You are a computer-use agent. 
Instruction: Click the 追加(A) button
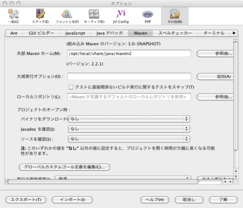215,77
